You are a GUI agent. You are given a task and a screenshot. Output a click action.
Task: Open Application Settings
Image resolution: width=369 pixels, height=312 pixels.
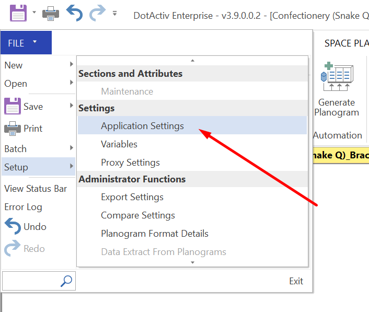pos(192,125)
